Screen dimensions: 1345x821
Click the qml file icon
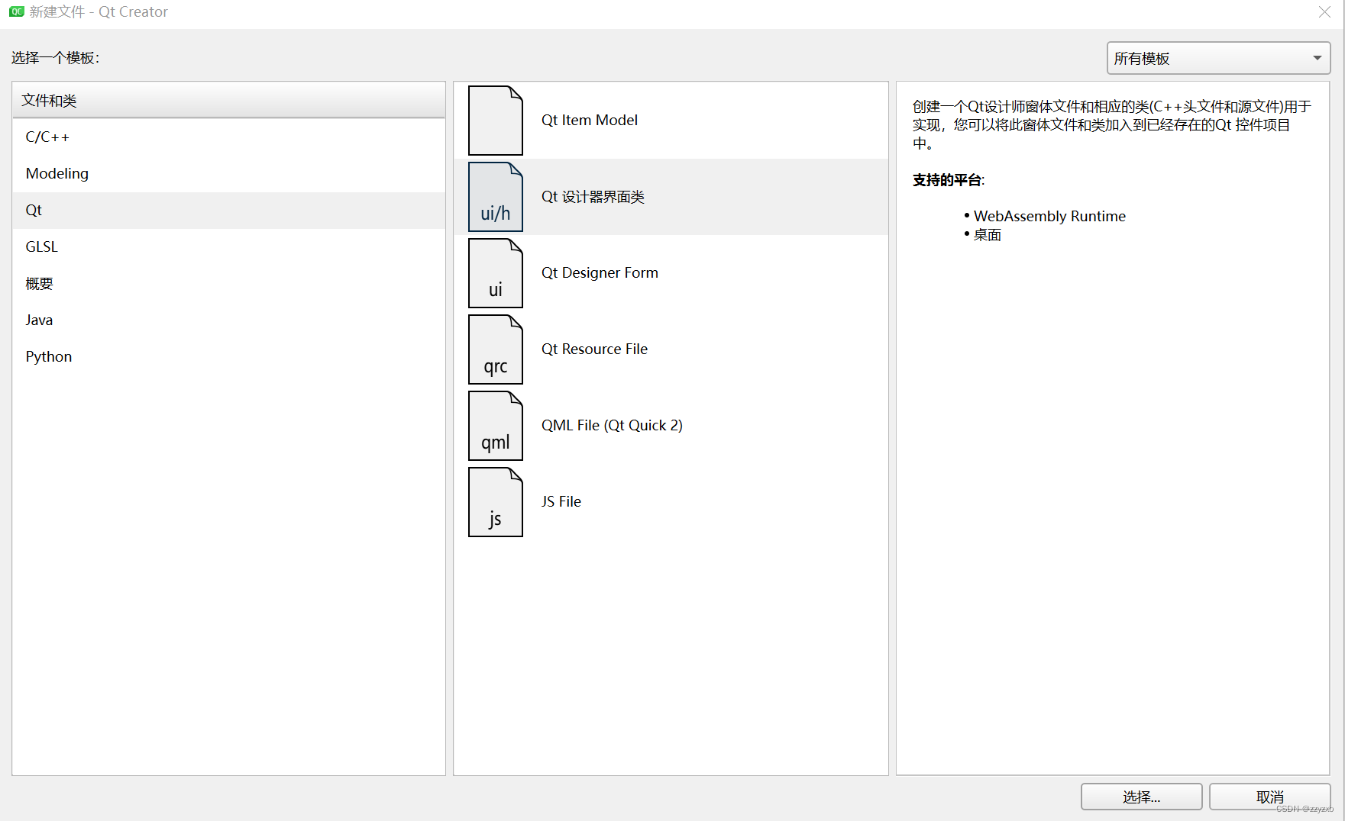coord(496,426)
